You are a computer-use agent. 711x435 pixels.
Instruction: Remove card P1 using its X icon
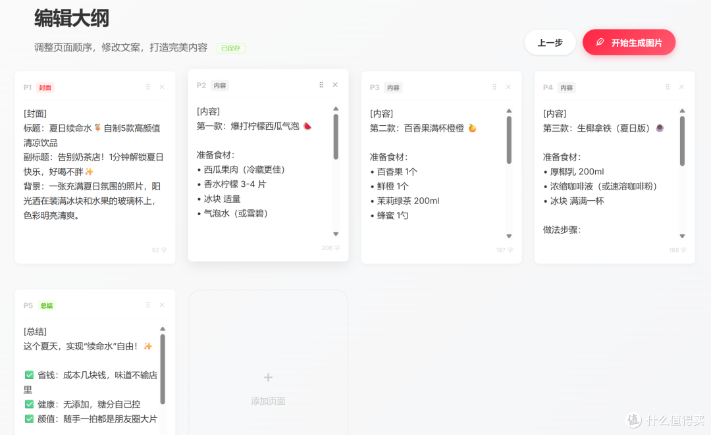click(162, 87)
